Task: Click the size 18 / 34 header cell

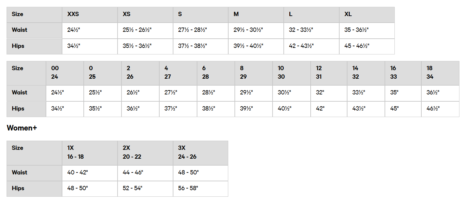Action: 440,73
